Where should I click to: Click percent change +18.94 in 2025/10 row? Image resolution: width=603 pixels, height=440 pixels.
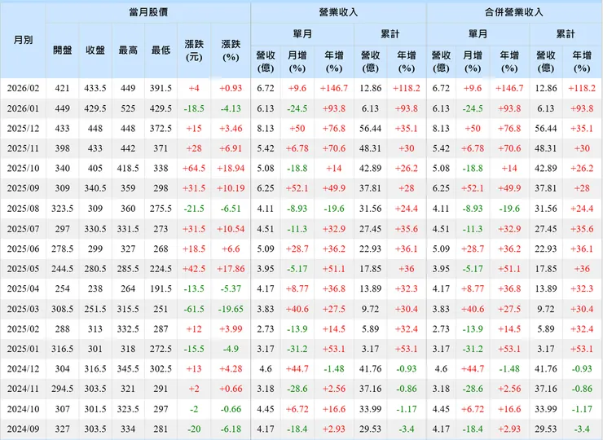tap(231, 168)
